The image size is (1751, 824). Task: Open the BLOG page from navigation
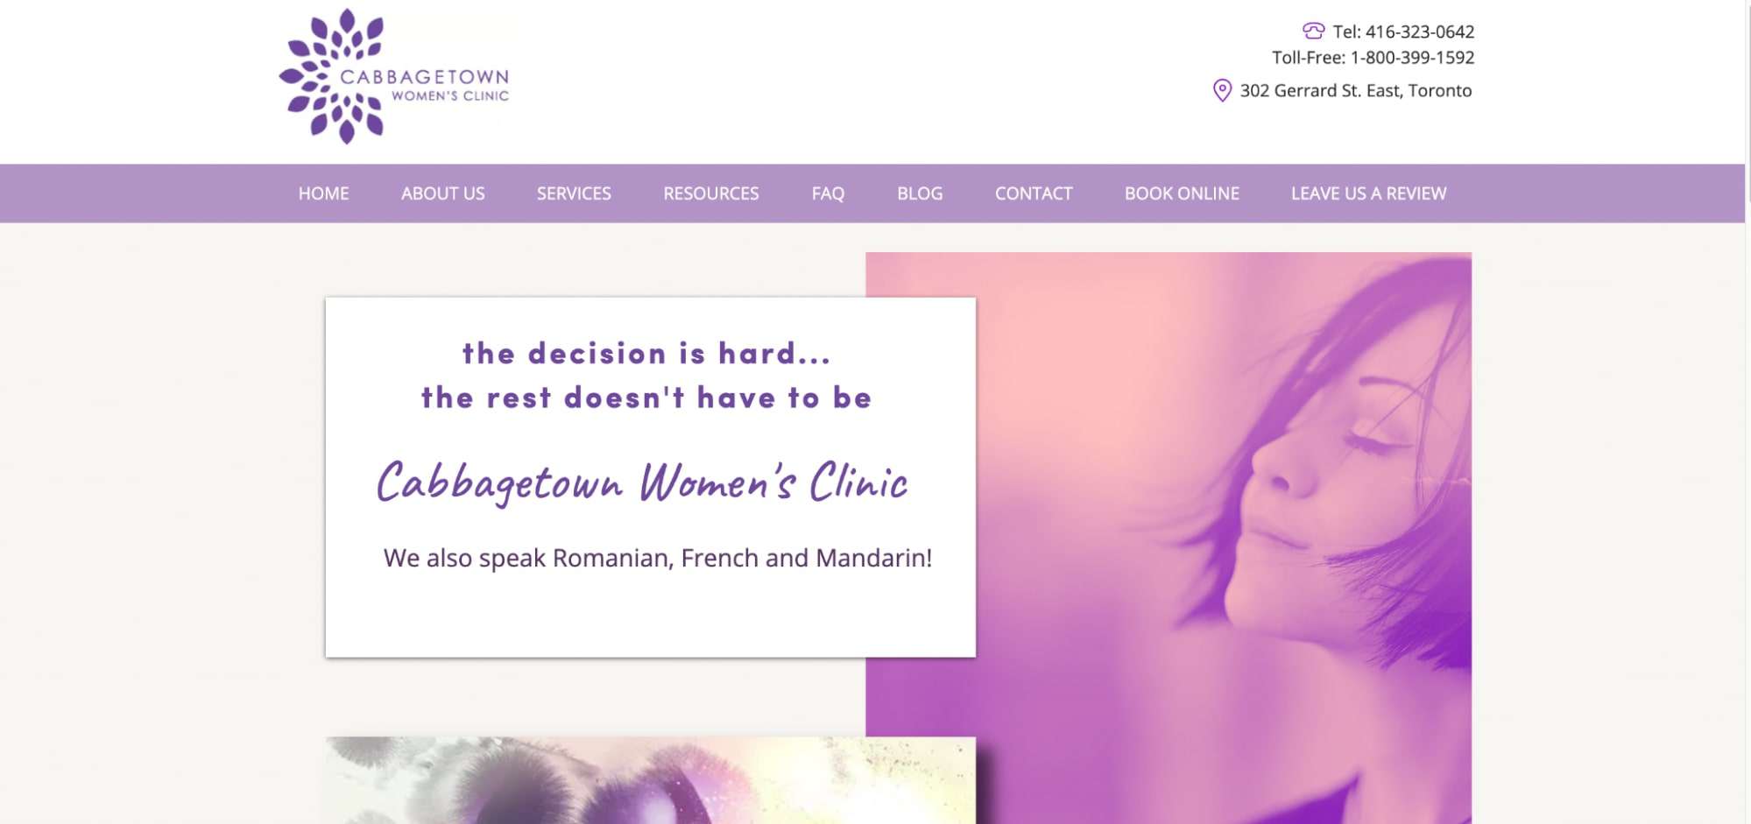pos(920,194)
